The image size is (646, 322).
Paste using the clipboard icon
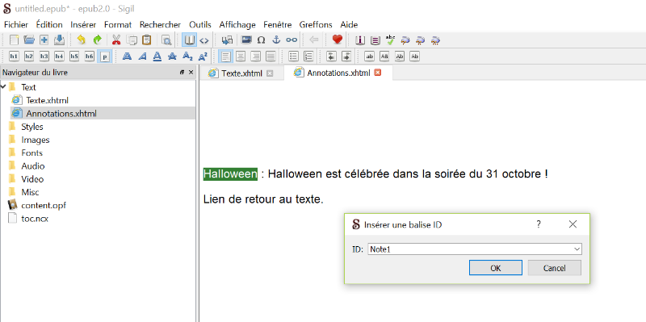coord(147,40)
